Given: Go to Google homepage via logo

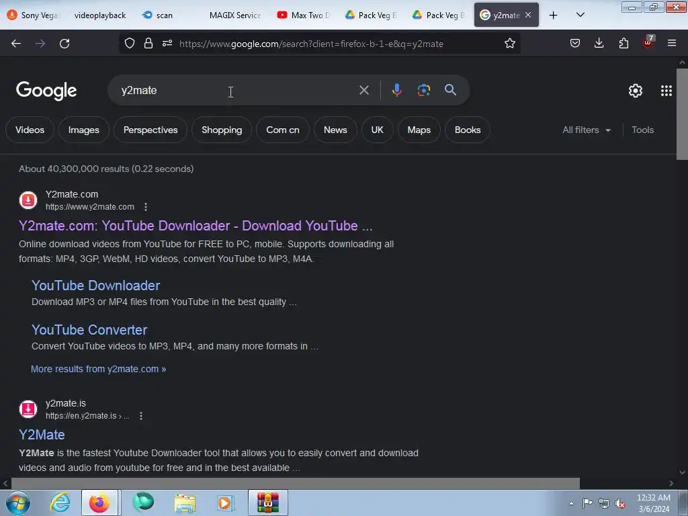Looking at the screenshot, I should (x=46, y=91).
